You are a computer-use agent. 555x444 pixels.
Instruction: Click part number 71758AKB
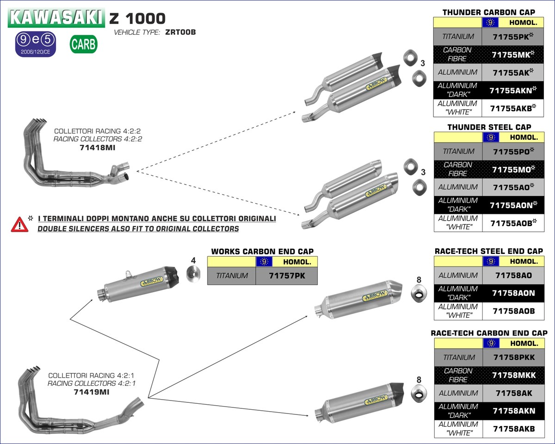pyautogui.click(x=514, y=429)
